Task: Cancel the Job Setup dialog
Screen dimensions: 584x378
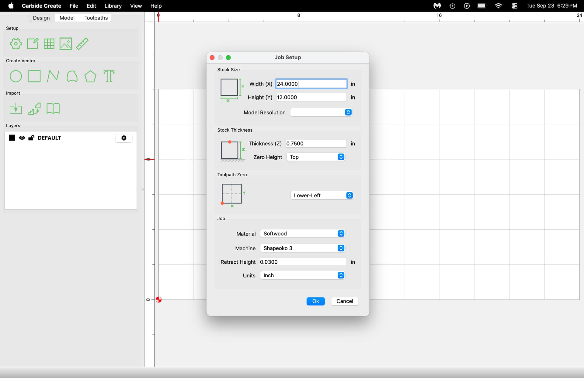Action: pos(344,301)
